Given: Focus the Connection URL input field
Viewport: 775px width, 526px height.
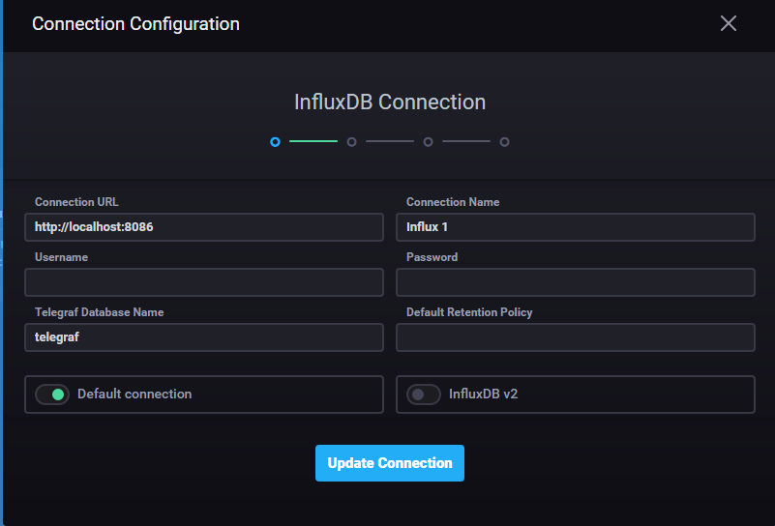Looking at the screenshot, I should click(x=204, y=227).
